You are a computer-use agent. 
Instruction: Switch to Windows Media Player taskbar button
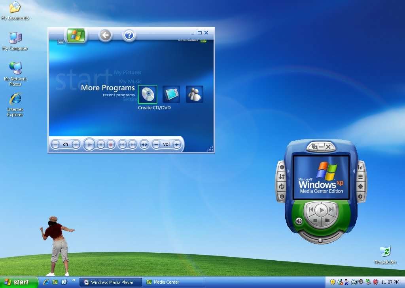coord(111,282)
